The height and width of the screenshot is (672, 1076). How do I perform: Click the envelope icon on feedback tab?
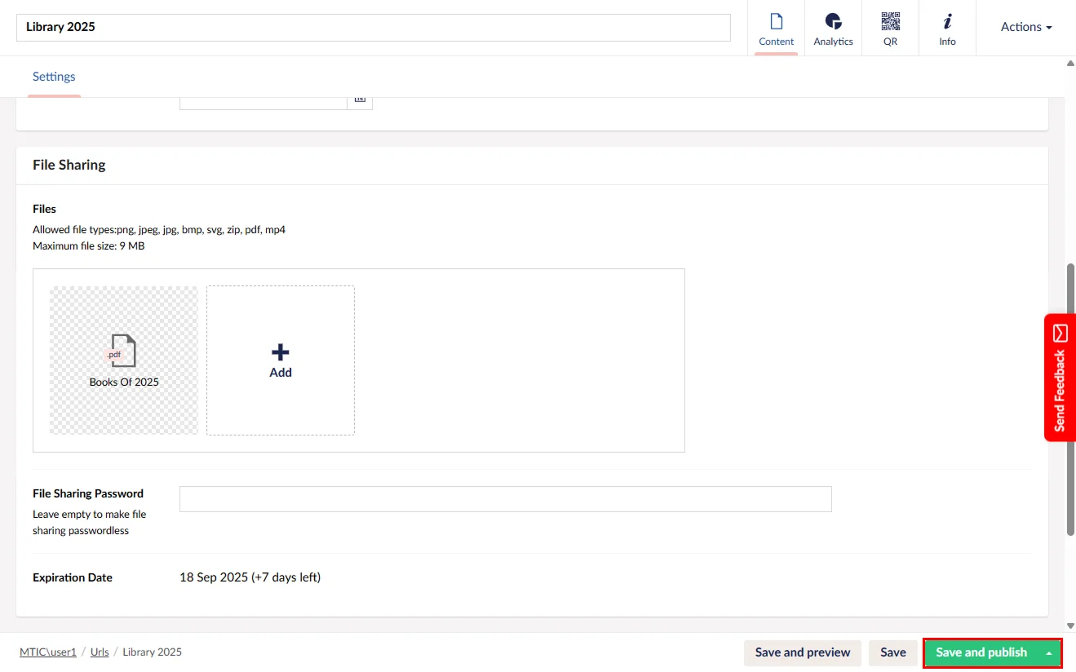1060,333
